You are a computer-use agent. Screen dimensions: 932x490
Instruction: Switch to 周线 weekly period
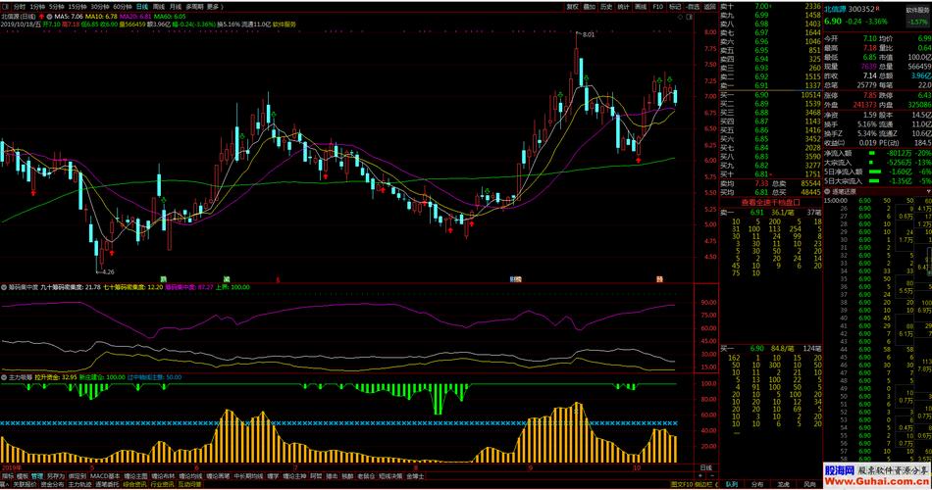pos(159,7)
